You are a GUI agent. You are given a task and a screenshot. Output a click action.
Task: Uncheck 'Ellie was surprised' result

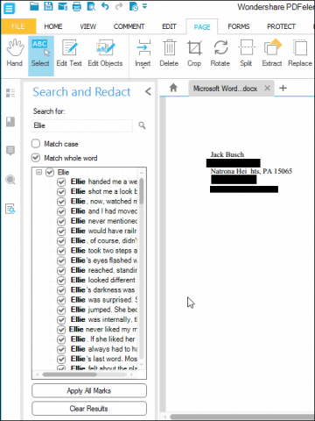coord(61,300)
